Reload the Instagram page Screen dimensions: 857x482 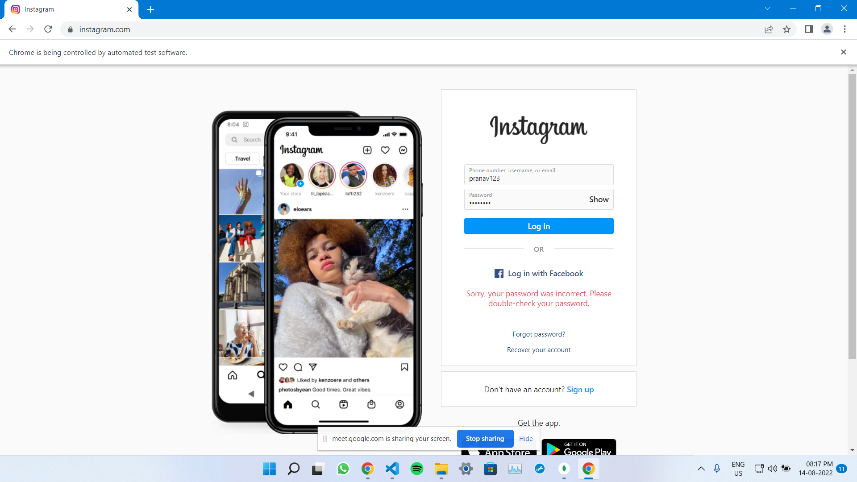[48, 29]
